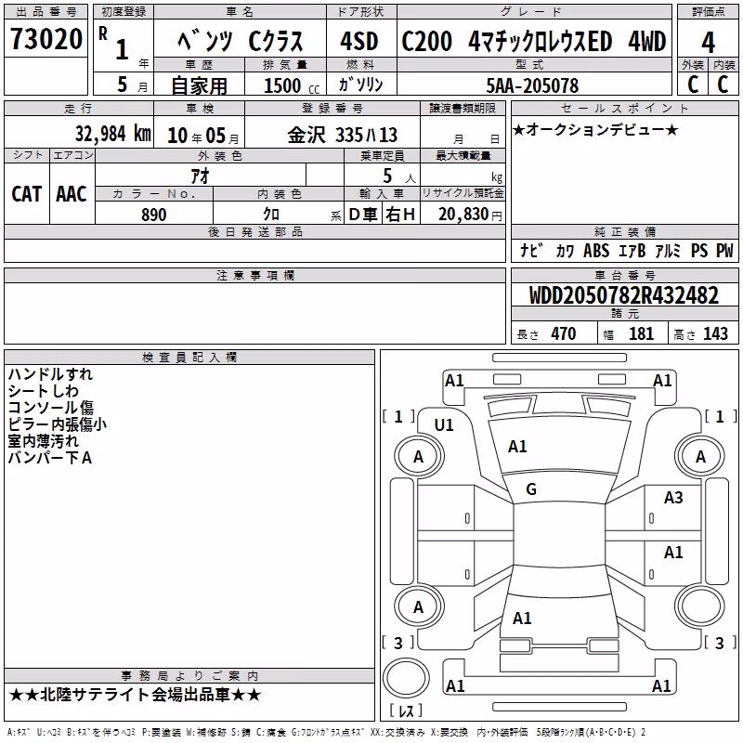
Task: Select the color number 890
Action: [154, 215]
